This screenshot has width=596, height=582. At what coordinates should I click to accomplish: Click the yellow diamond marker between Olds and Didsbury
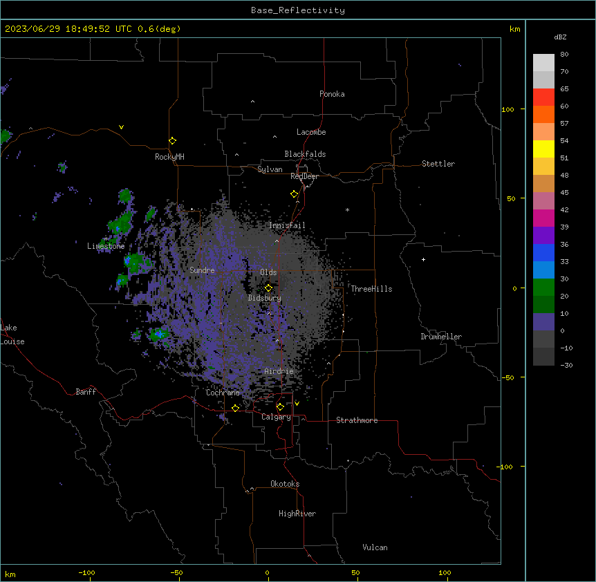coord(268,288)
